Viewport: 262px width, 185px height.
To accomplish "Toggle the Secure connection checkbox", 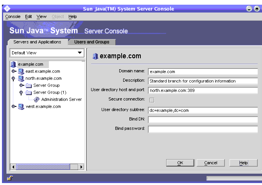I will 152,100.
